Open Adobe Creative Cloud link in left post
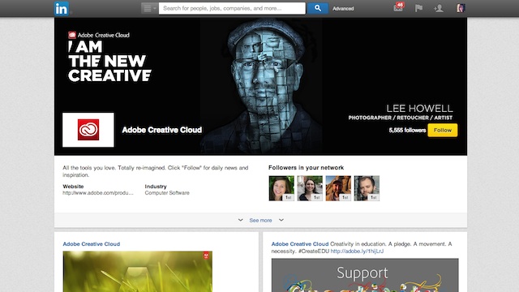Image resolution: width=519 pixels, height=292 pixels. pos(92,244)
